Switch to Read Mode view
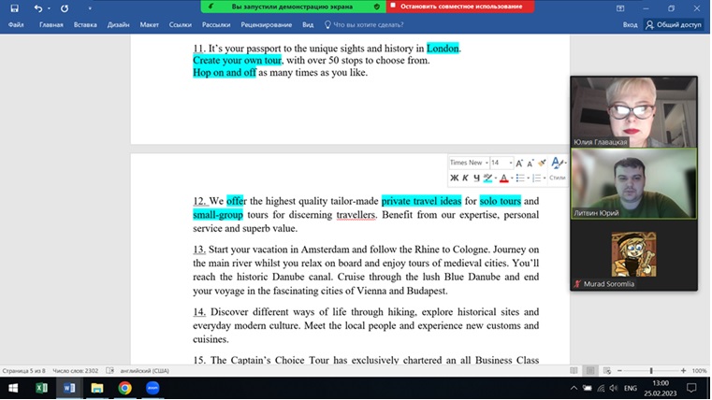Viewport: 712px width, 400px height. (574, 370)
